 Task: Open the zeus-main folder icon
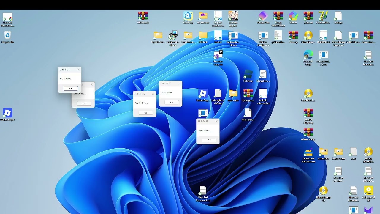click(233, 95)
